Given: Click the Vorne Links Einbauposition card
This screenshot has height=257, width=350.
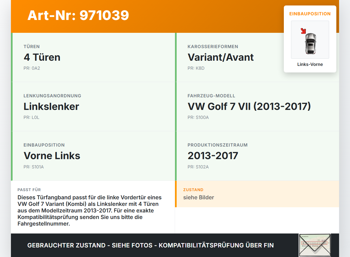Looking at the screenshot, I should pyautogui.click(x=52, y=156).
